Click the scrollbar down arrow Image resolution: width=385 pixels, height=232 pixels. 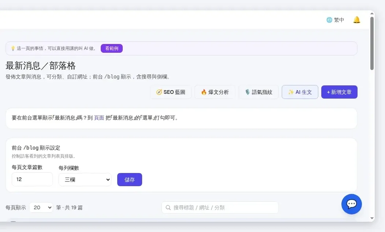tap(372, 218)
